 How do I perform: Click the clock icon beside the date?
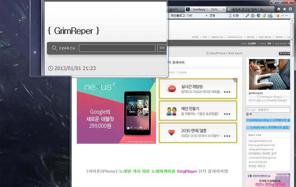[x=50, y=68]
